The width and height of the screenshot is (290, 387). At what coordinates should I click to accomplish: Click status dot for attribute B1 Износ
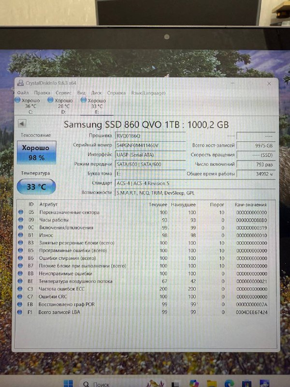click(x=21, y=235)
